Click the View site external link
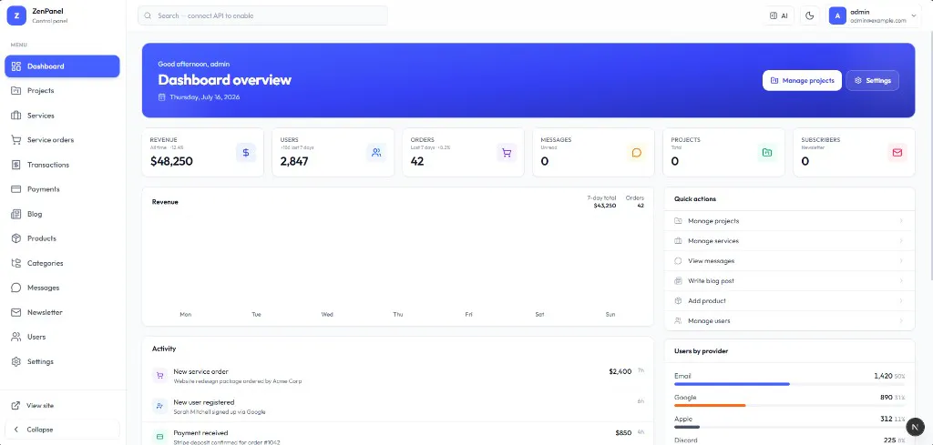 tap(62, 405)
